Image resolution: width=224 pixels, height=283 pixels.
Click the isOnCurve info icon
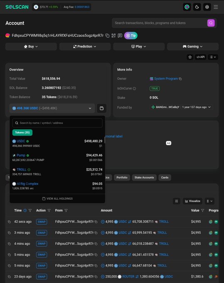134,88
